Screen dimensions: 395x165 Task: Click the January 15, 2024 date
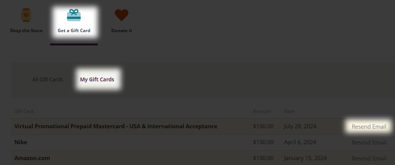[x=304, y=158]
